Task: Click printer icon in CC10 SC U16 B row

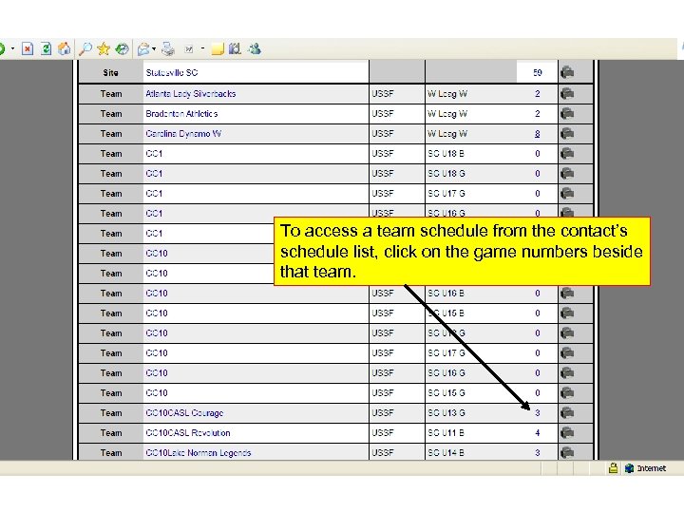Action: click(567, 294)
